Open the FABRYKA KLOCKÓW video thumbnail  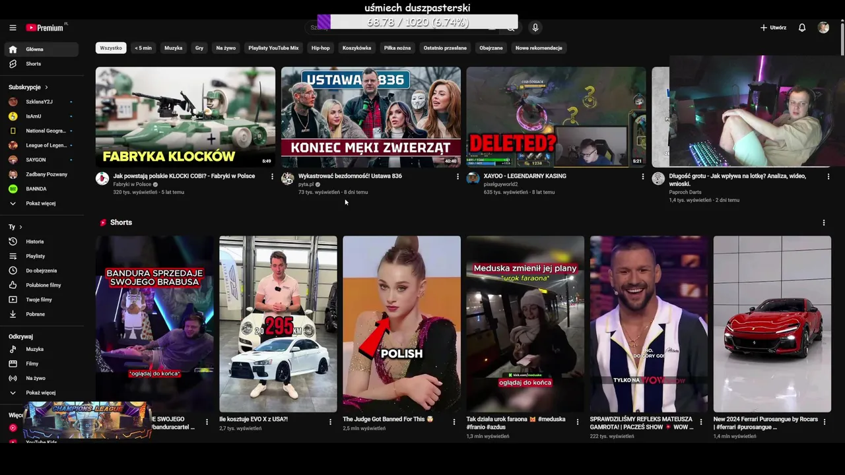click(186, 117)
